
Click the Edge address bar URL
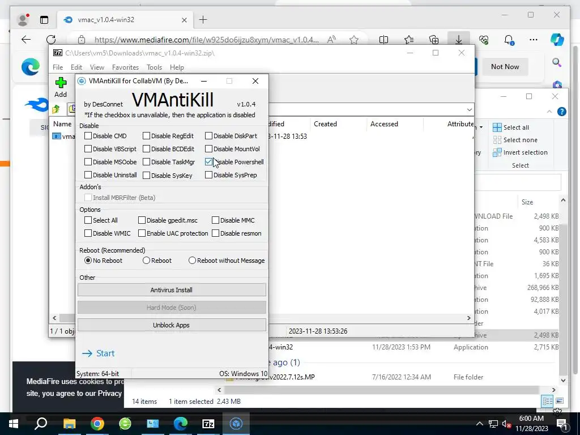click(206, 40)
